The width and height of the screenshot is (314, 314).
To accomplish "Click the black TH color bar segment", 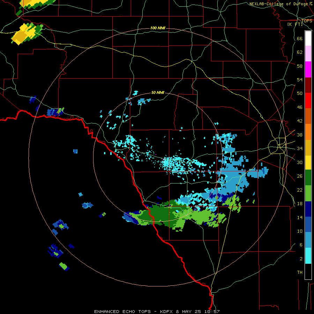I will 308,271.
